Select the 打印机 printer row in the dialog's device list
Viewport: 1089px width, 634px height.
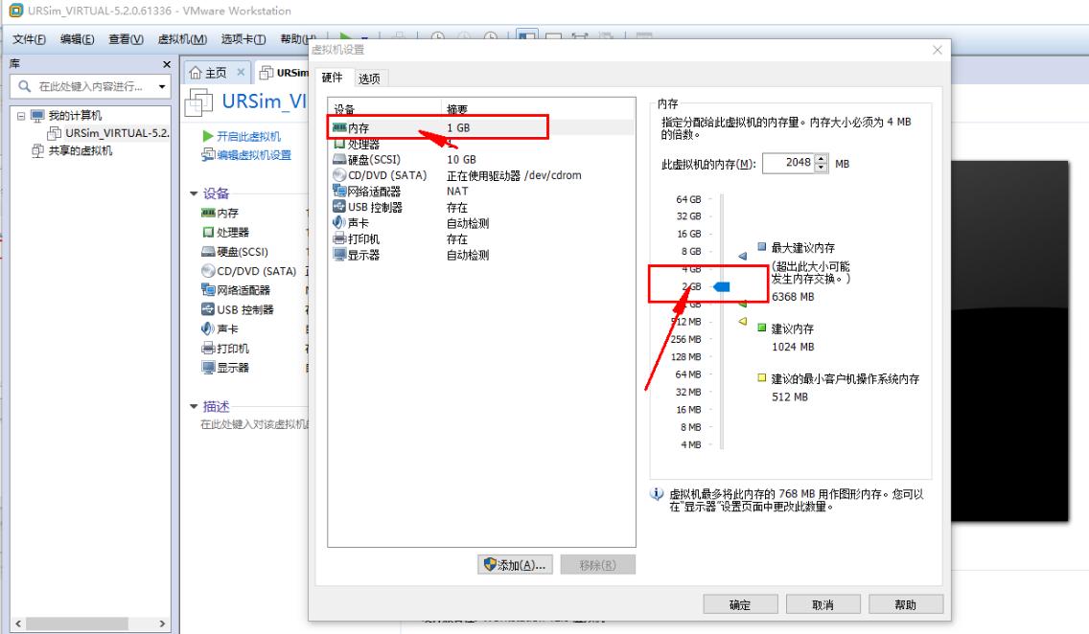[480, 239]
